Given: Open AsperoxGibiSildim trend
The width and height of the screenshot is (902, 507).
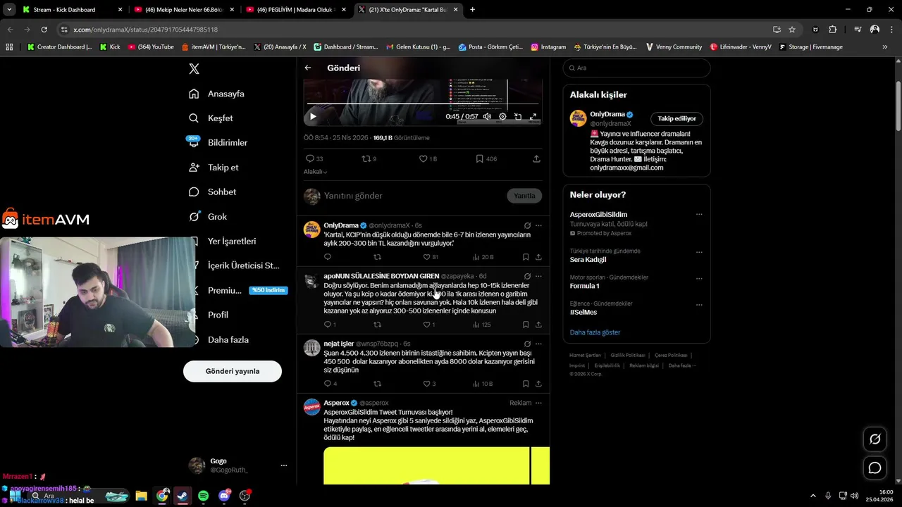Looking at the screenshot, I should 598,214.
